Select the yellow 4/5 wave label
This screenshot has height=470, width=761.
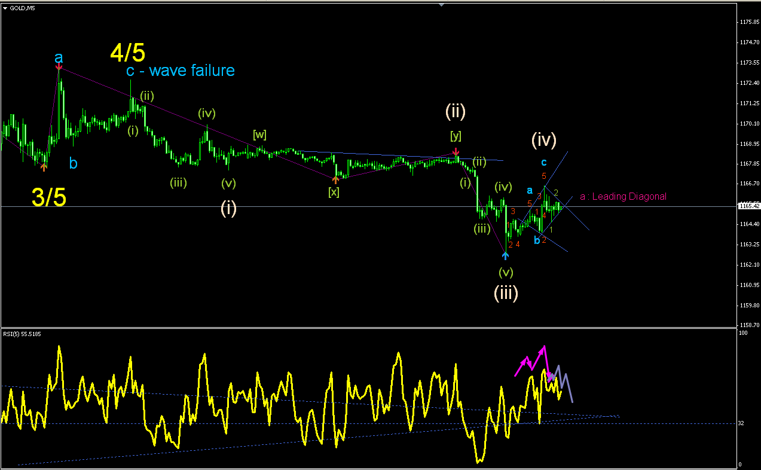(127, 53)
